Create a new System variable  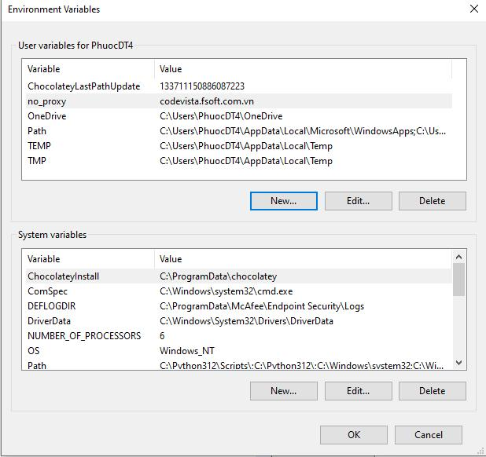pos(283,390)
